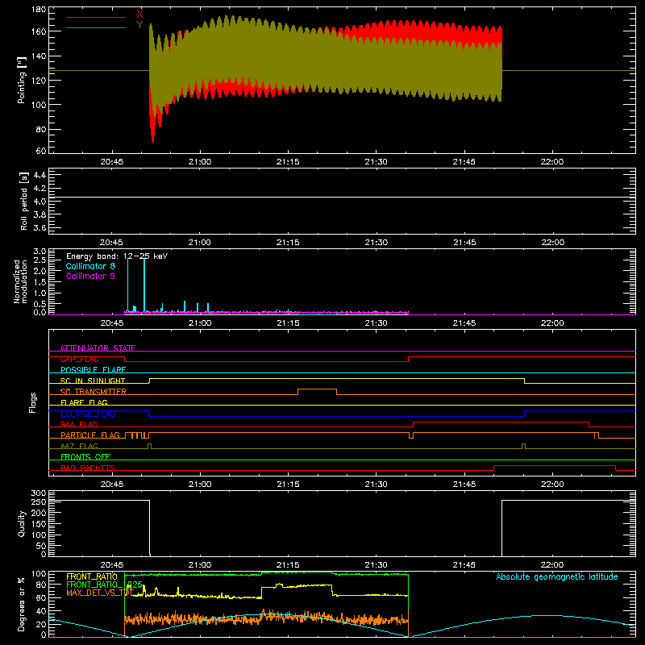
Task: Click the Collimator 8 legend text
Action: (90, 266)
